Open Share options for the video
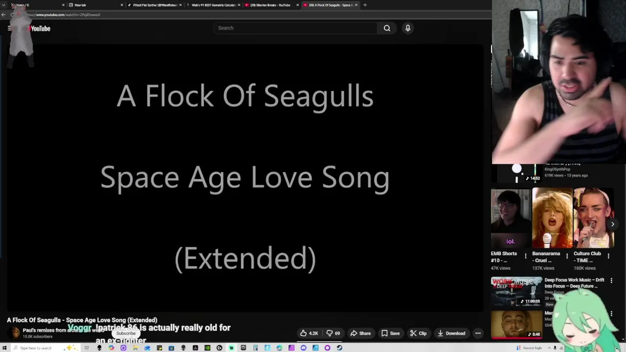 coord(360,333)
